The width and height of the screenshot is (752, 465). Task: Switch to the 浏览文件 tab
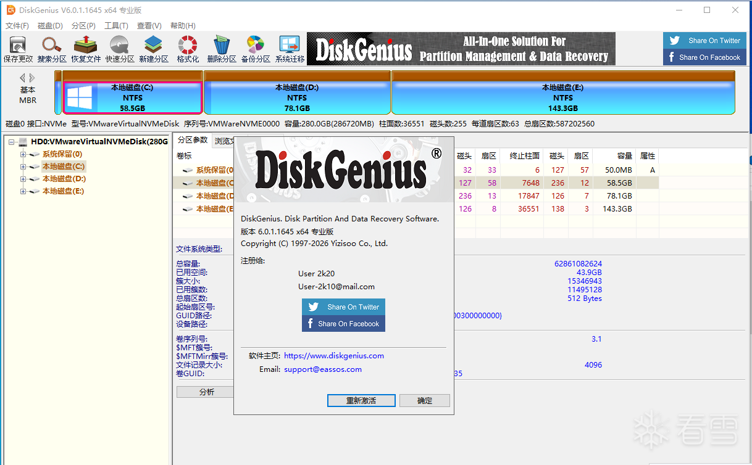coord(224,141)
